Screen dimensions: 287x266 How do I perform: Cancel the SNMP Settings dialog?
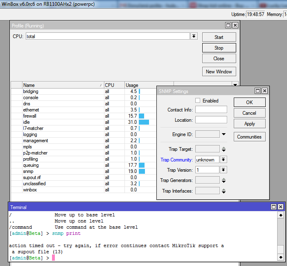pos(249,113)
